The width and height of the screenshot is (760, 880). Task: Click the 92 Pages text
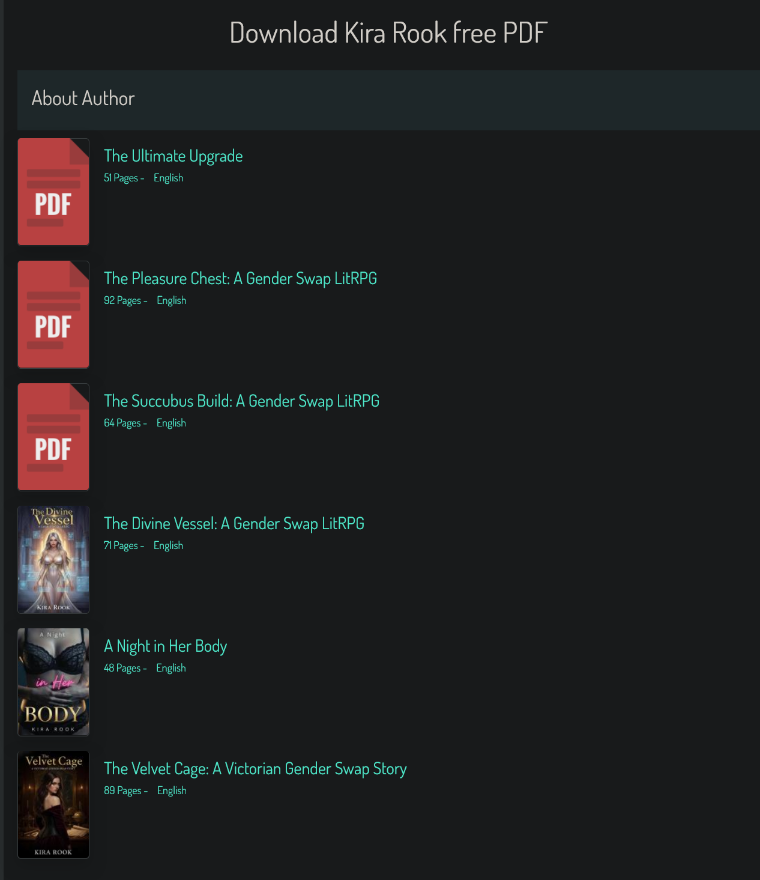[x=122, y=300]
